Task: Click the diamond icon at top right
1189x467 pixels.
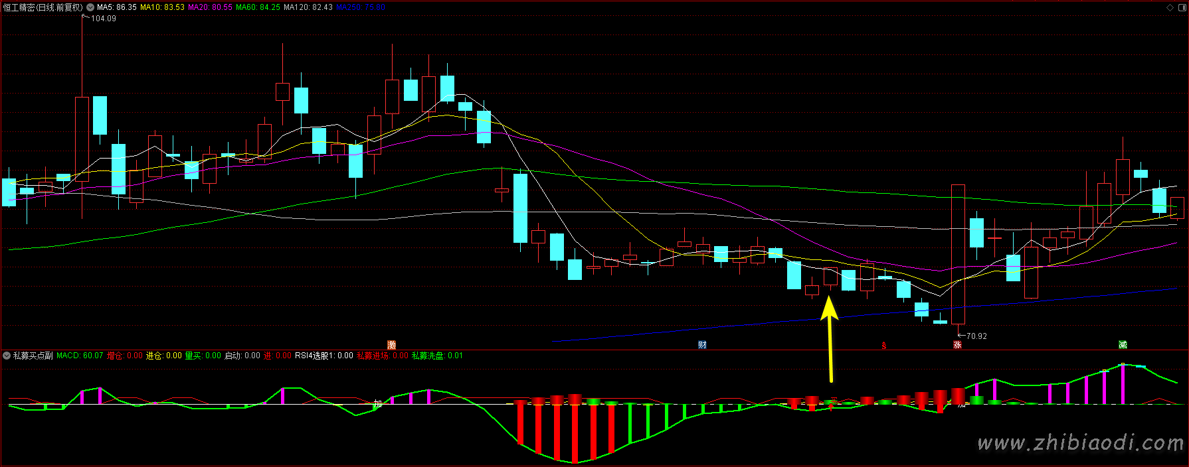Action: 1170,7
